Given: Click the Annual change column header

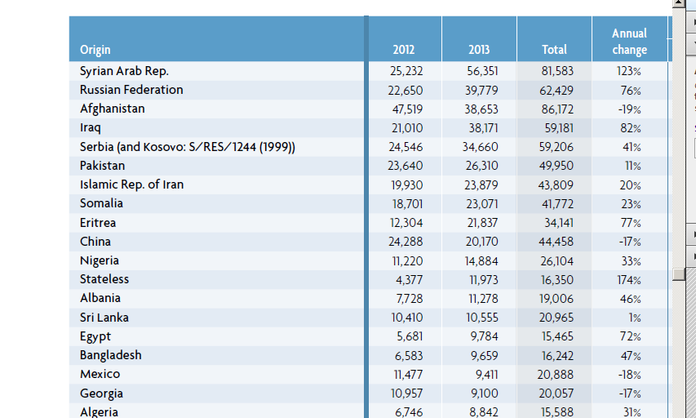Looking at the screenshot, I should point(629,42).
